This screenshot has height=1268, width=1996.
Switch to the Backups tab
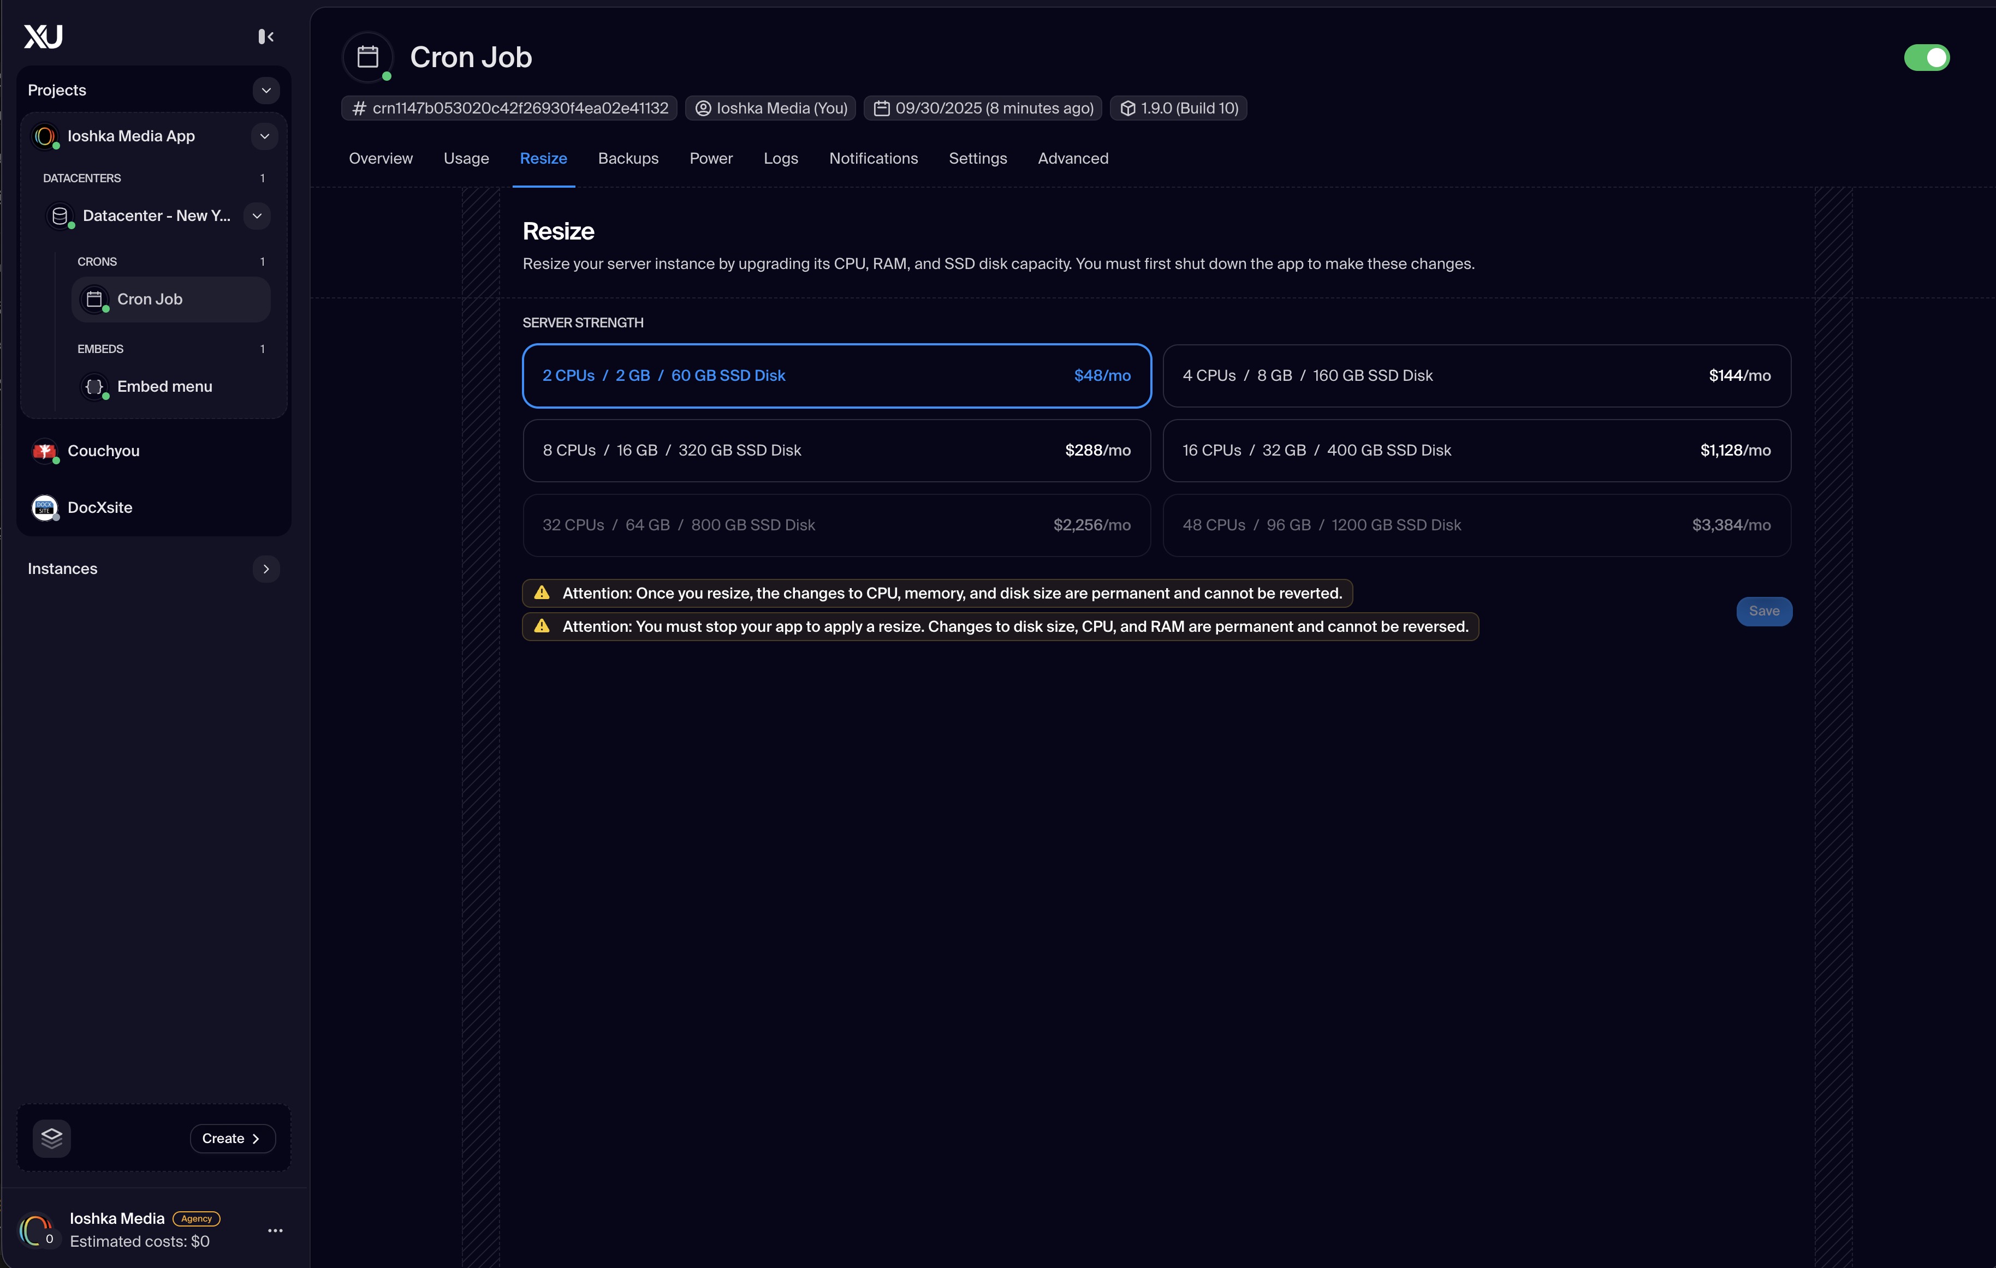[x=627, y=158]
